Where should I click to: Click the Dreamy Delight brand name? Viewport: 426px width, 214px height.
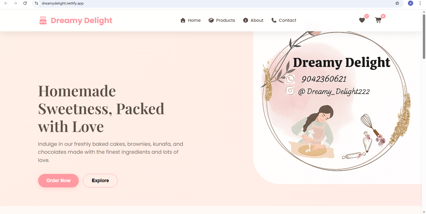81,20
